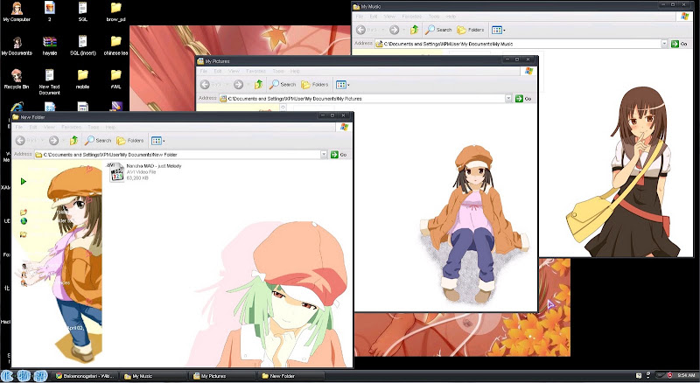Select the mobile folder on desktop
The image size is (700, 383).
(x=82, y=80)
